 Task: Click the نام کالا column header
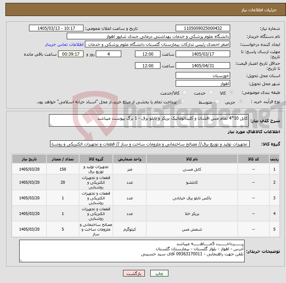pos(192,159)
